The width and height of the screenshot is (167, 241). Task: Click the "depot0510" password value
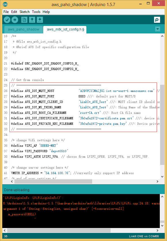(59, 151)
